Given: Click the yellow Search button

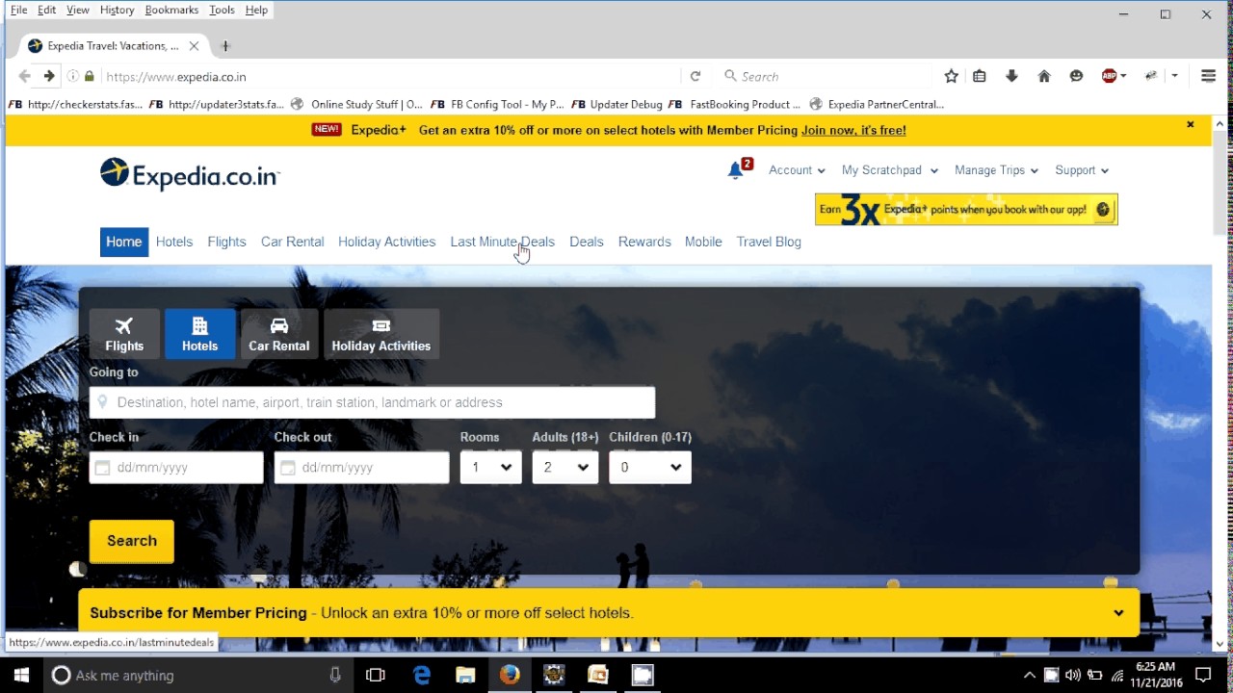Looking at the screenshot, I should coord(132,541).
